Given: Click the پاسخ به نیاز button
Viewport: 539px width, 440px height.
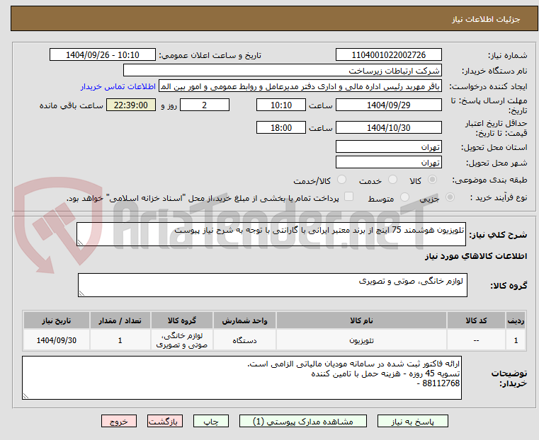Looking at the screenshot, I should point(412,421).
